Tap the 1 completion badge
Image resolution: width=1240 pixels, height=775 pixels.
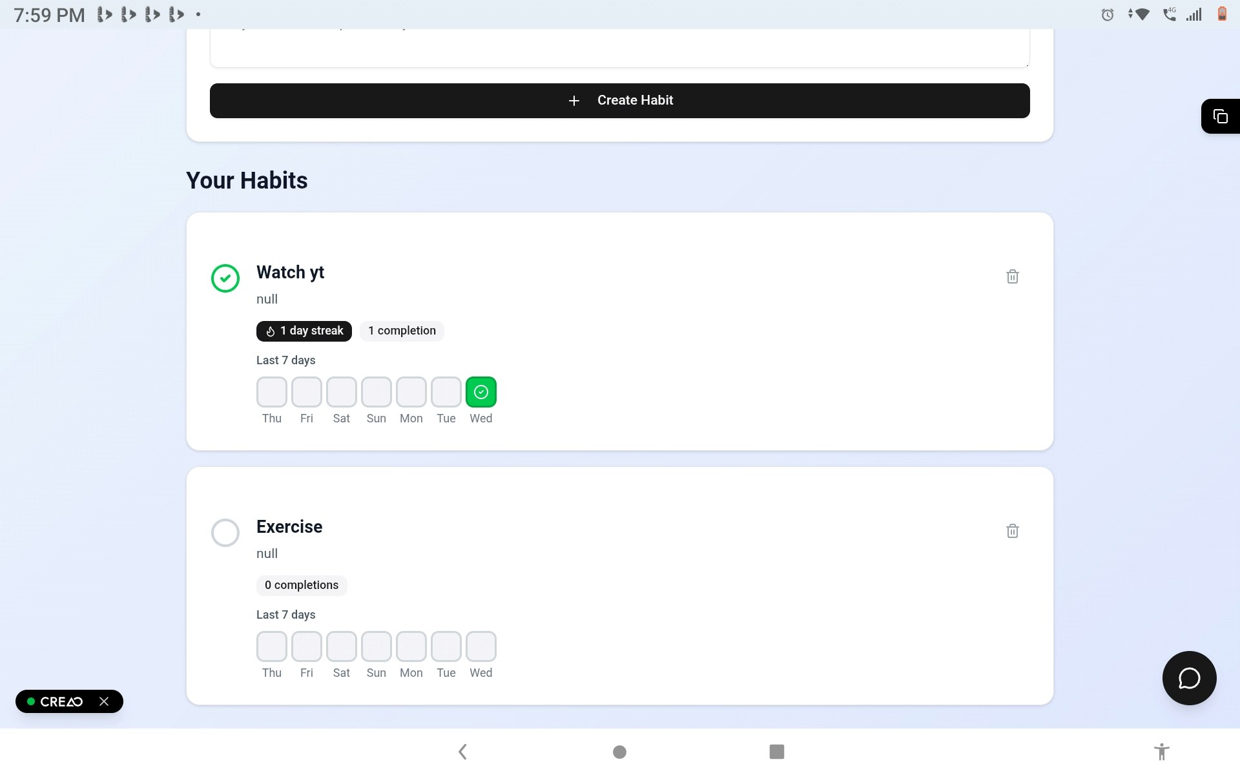402,331
